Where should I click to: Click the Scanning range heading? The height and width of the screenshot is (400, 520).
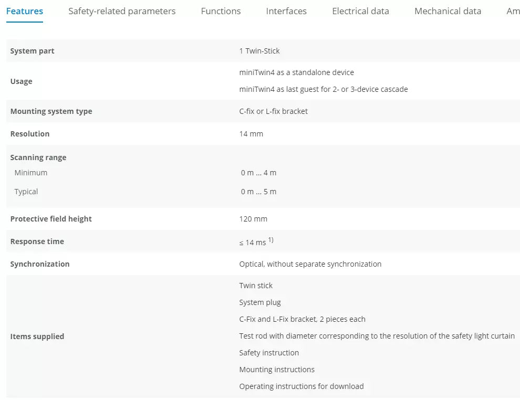point(38,157)
